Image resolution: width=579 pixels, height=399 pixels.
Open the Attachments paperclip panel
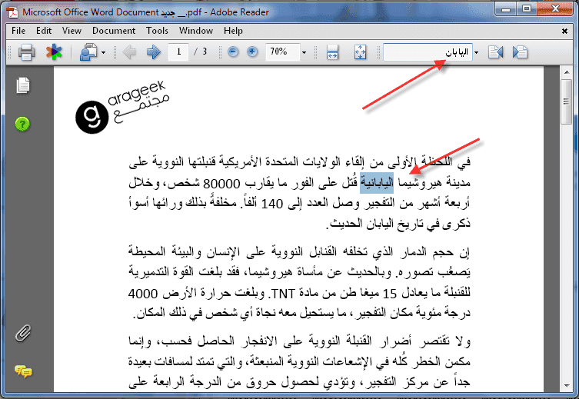coord(23,334)
